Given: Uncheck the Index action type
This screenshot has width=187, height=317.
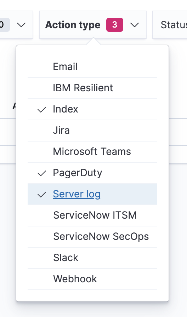Looking at the screenshot, I should (92, 109).
